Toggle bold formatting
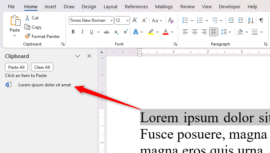The image size is (270, 153). (73, 32)
